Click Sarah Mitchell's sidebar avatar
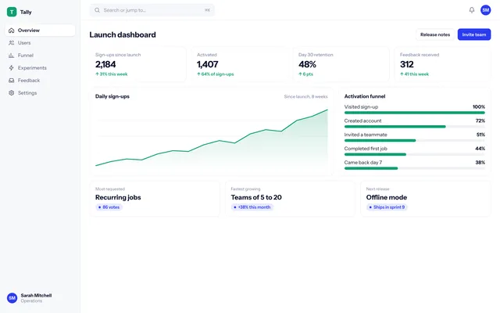 [12, 298]
